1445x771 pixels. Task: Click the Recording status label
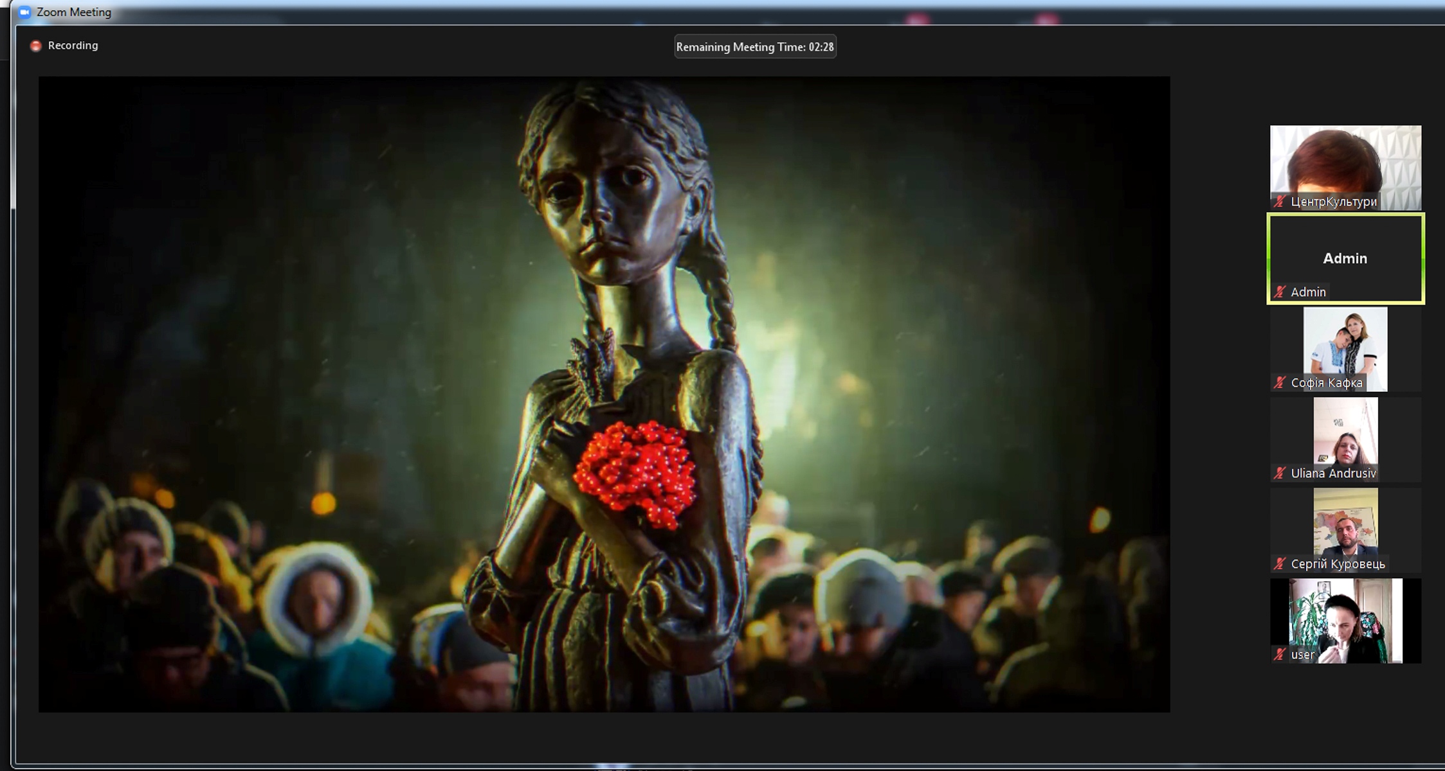73,46
